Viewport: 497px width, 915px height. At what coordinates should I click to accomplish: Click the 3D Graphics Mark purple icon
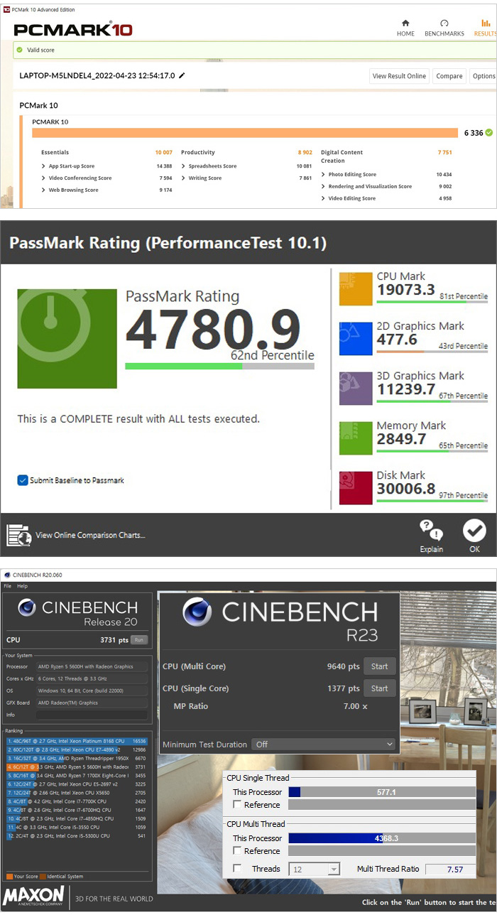coord(356,389)
